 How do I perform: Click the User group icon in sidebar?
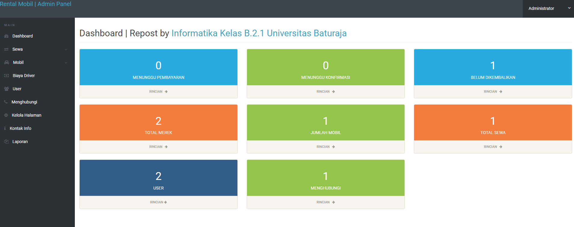point(6,89)
